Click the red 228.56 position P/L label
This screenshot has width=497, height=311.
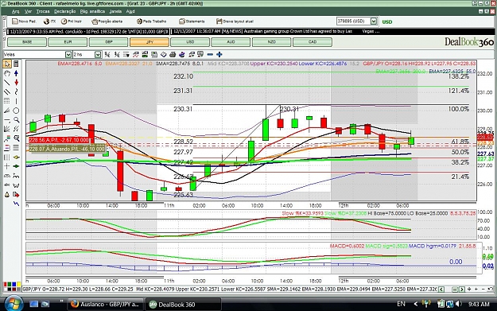[59, 140]
